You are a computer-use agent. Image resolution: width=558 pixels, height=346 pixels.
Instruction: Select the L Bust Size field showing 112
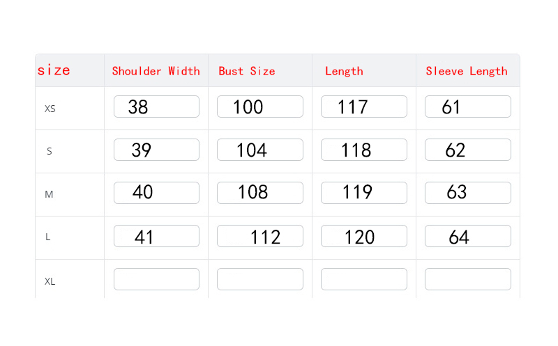tap(260, 236)
